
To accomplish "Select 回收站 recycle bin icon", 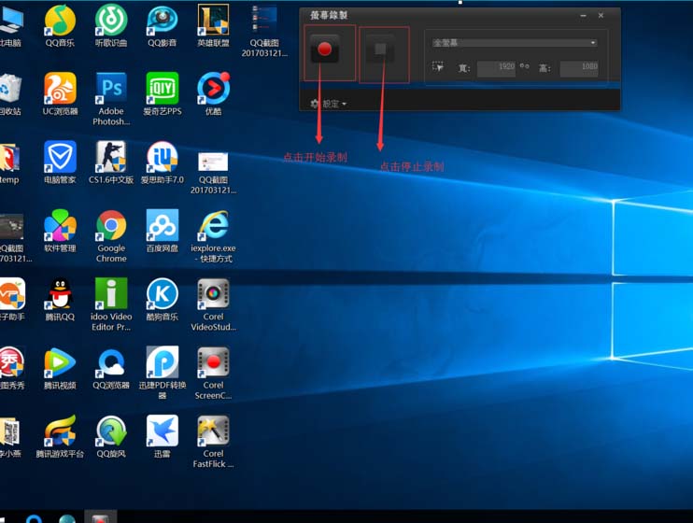I will coord(9,94).
